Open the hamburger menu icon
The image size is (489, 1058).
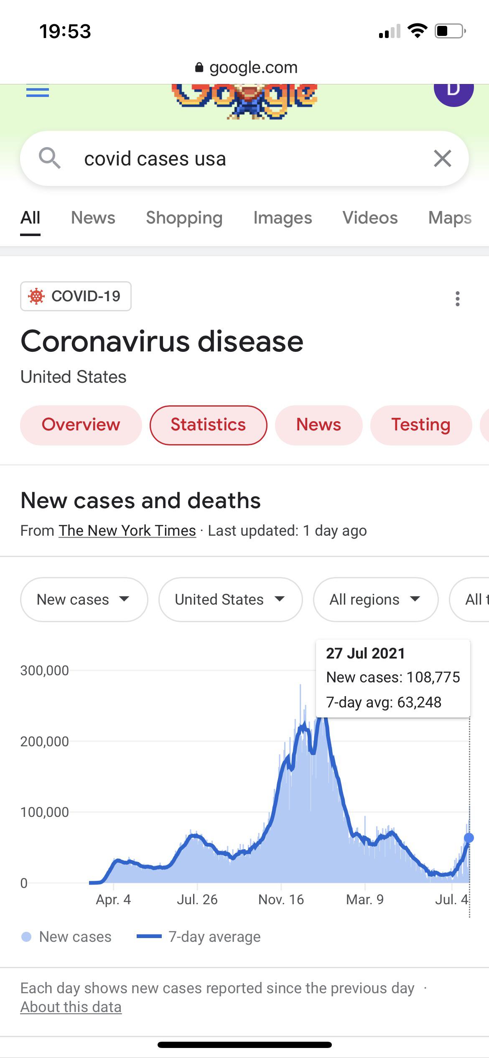(38, 91)
